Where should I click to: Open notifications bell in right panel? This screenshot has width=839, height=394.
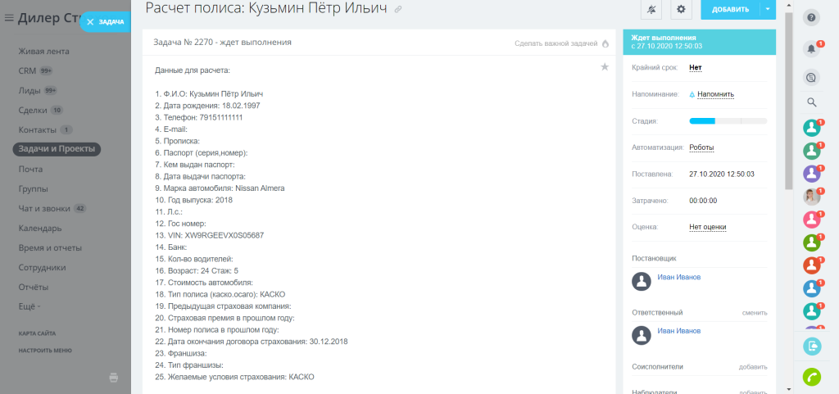point(812,48)
